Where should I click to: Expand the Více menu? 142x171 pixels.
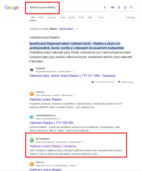[100, 17]
